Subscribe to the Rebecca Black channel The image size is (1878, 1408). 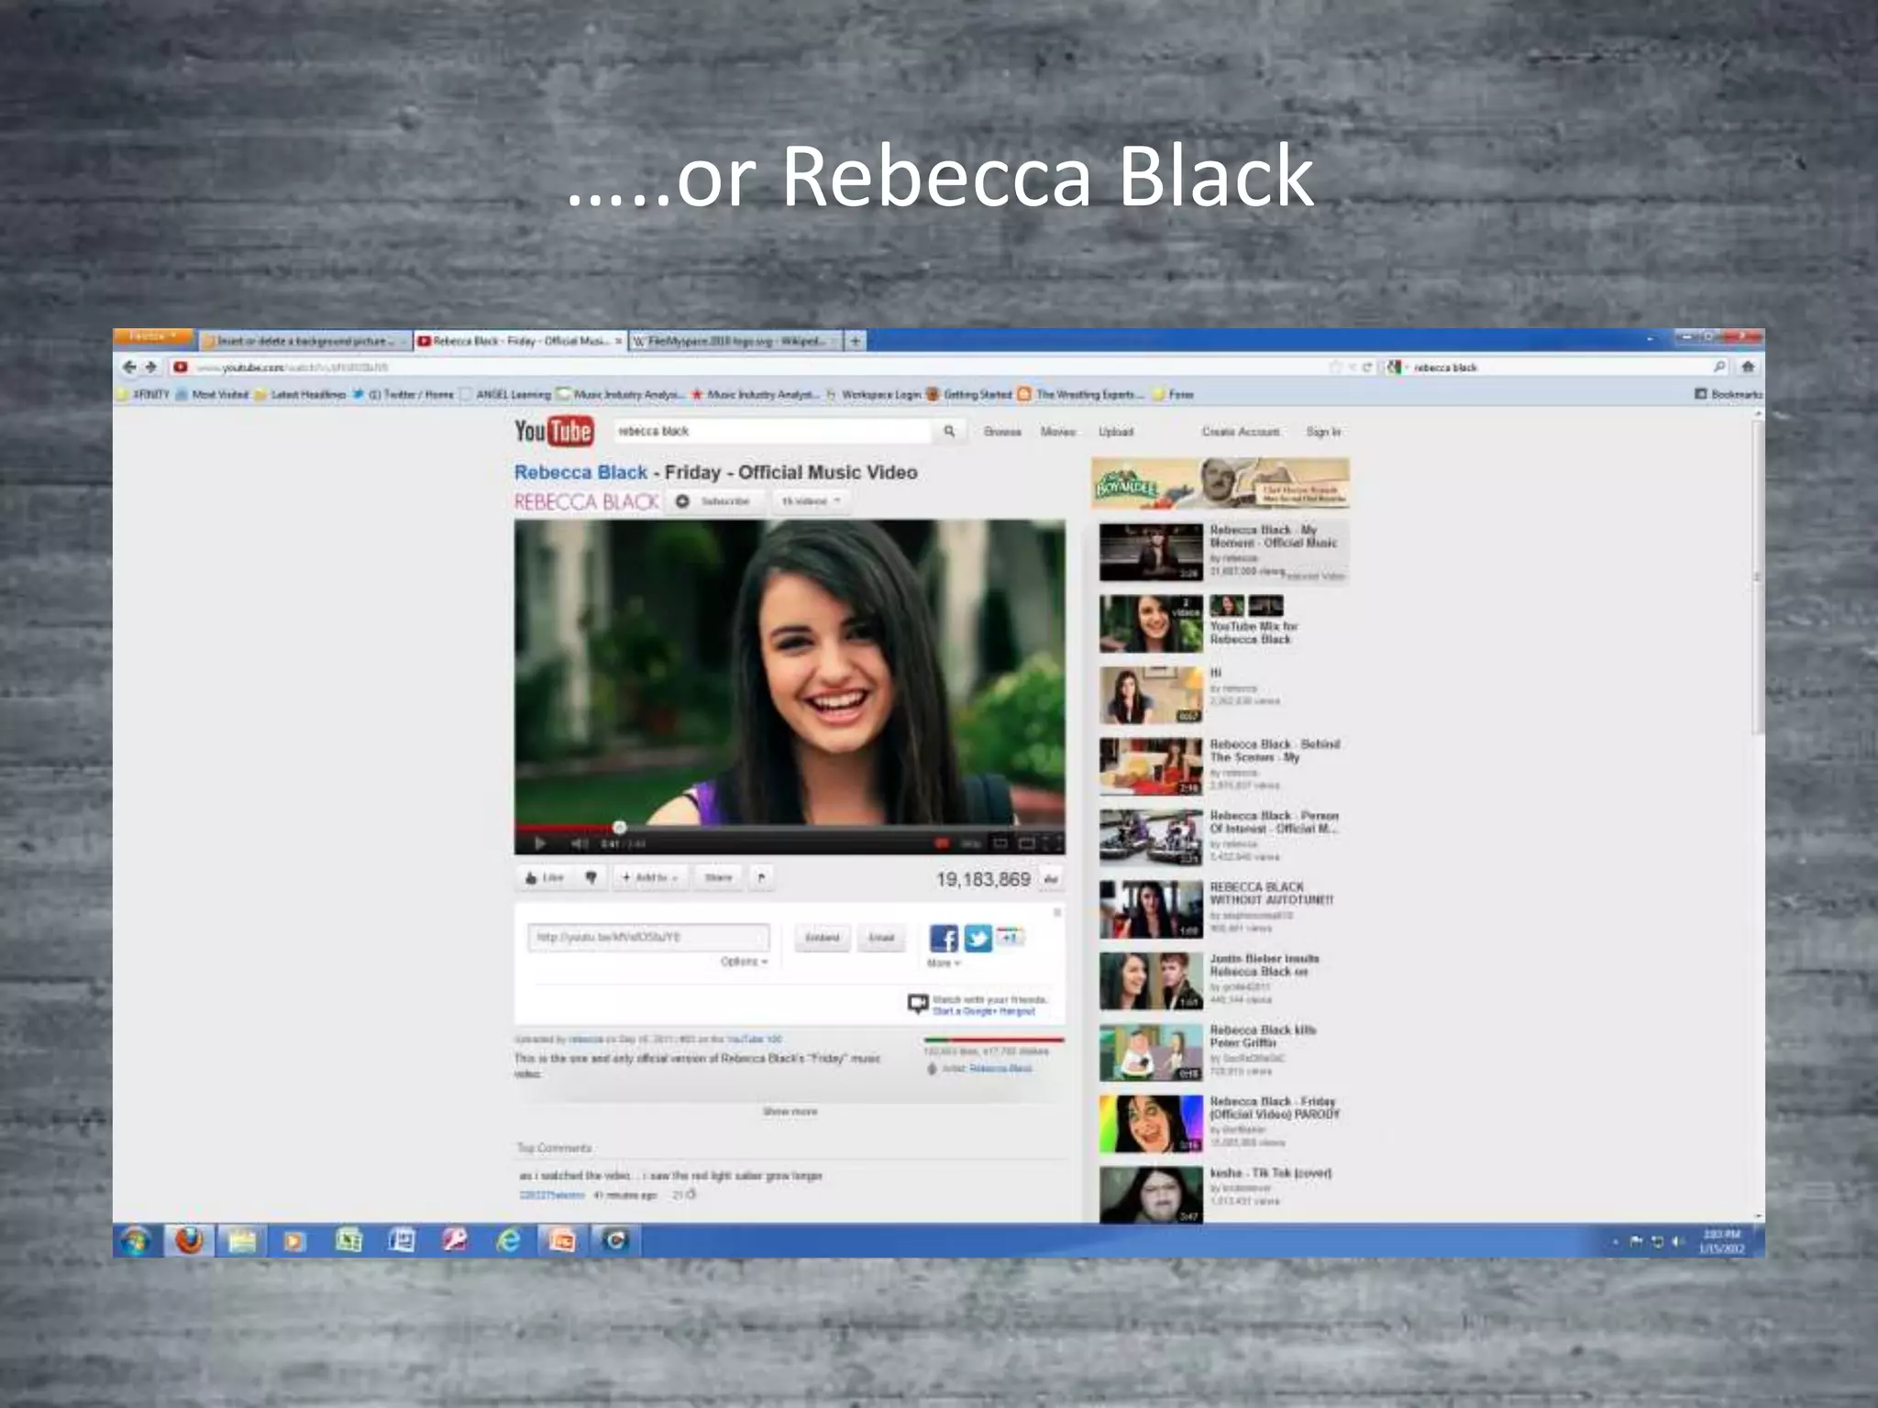[713, 501]
